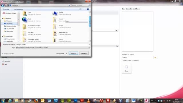Click the Crear database icon button
The height and width of the screenshot is (103, 183).
click(127, 69)
